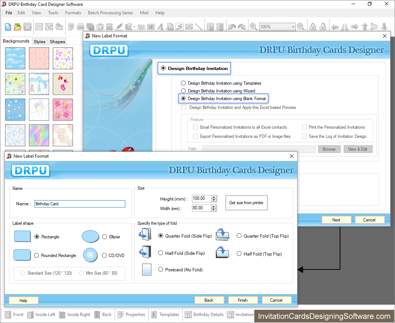Switch to the Styles tab
This screenshot has width=395, height=323.
coord(40,41)
